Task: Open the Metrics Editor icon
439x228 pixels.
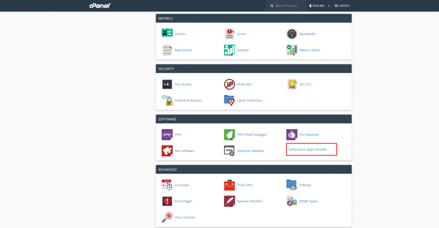Action: click(292, 50)
